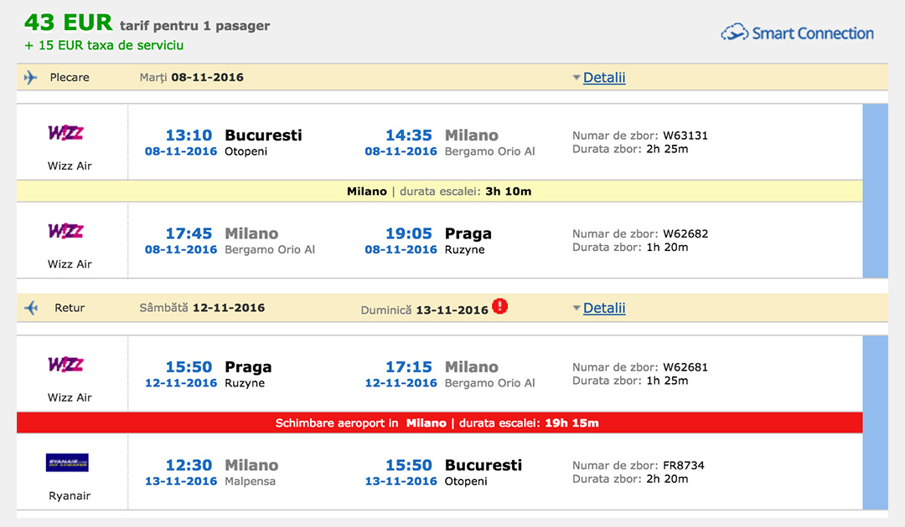905x527 pixels.
Task: Open the Detalii link for the departure itinerary
Action: point(602,77)
